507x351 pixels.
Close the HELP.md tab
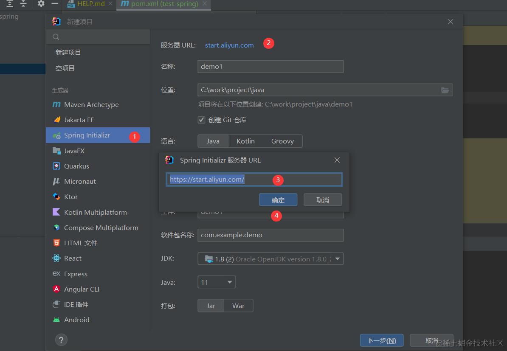(x=110, y=3)
